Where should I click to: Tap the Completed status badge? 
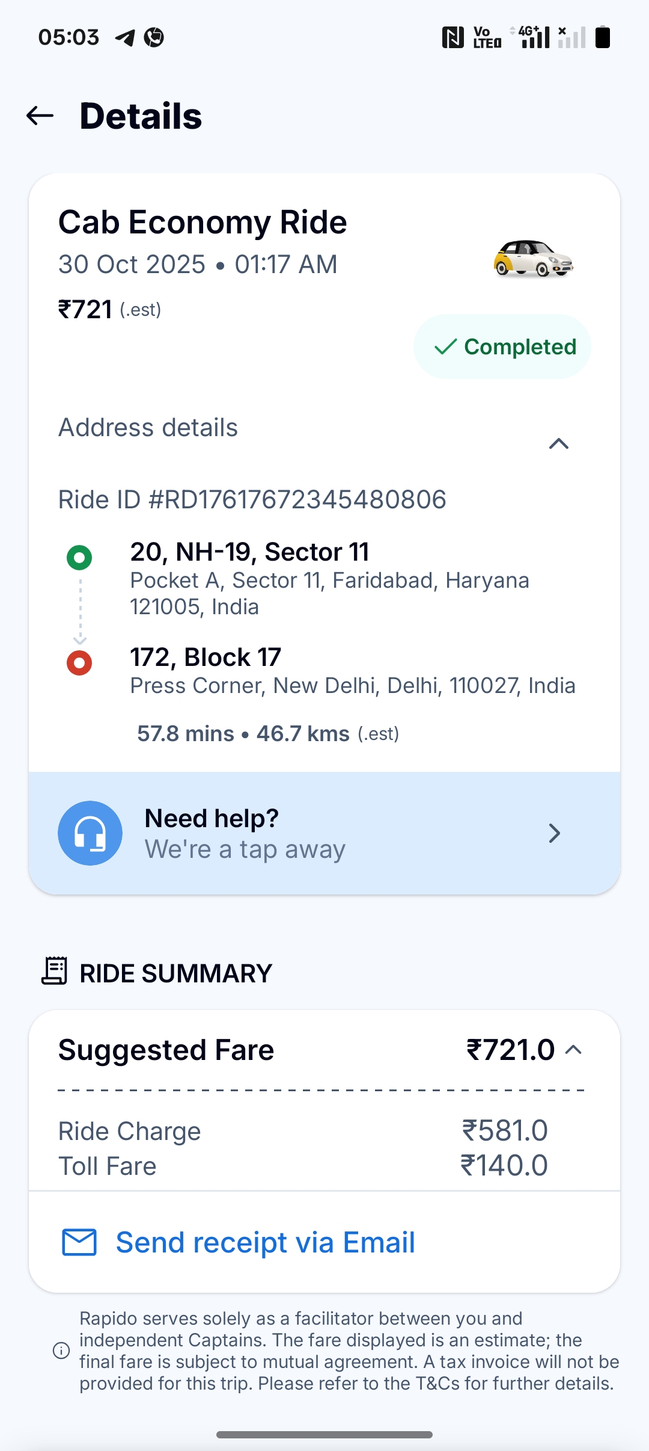pyautogui.click(x=502, y=347)
